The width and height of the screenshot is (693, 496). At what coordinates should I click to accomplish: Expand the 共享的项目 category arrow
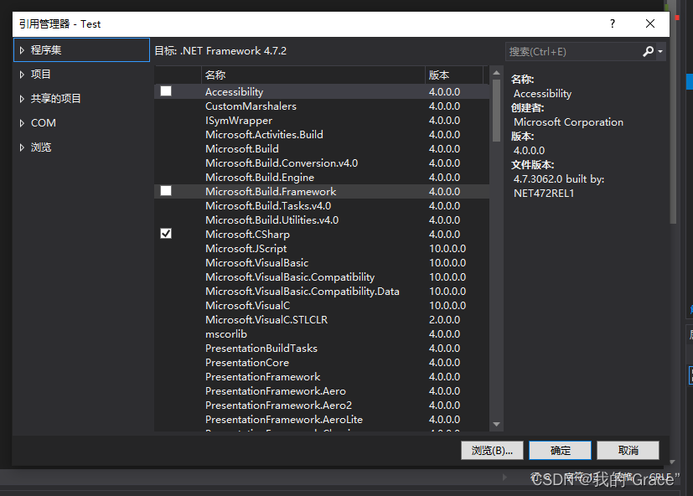pyautogui.click(x=22, y=99)
